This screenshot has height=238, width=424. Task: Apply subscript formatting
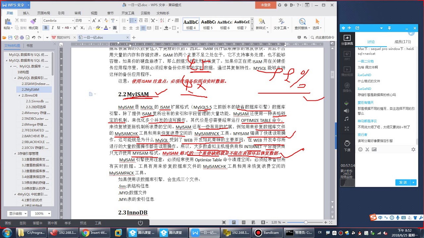[82, 28]
